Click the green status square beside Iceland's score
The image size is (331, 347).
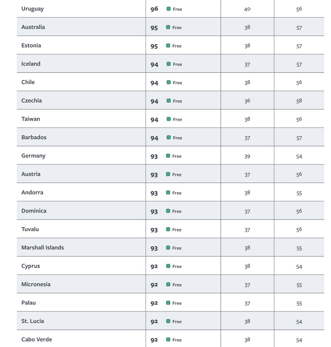[x=169, y=64]
